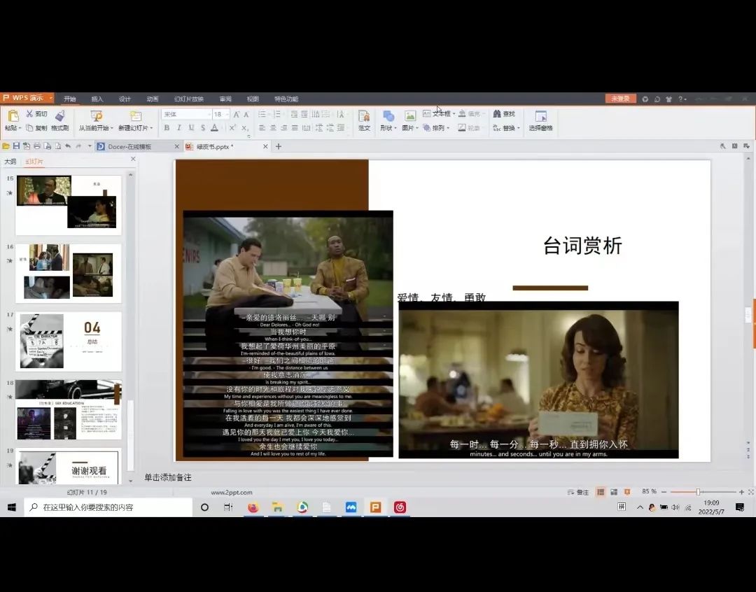Start slideshow from current slide icon
Image resolution: width=756 pixels, height=592 pixels.
click(97, 116)
